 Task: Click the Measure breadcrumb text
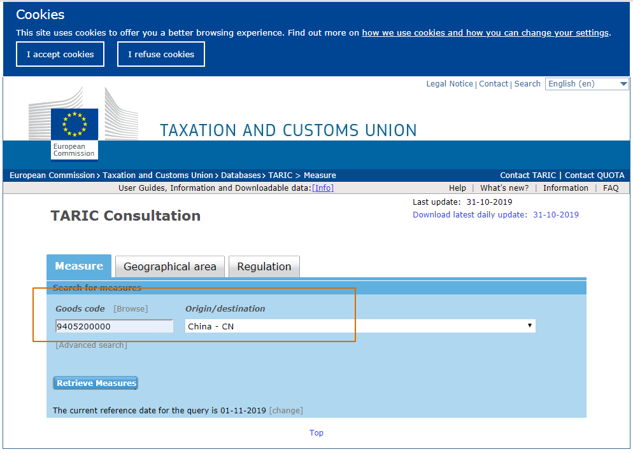(320, 175)
